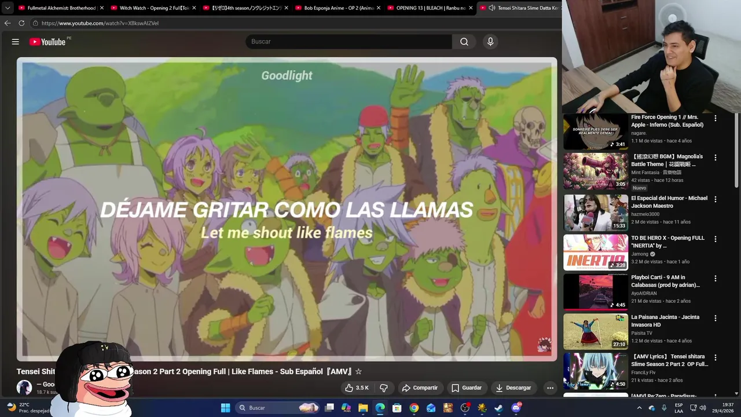Switch to the 4th season tab
Image resolution: width=741 pixels, height=417 pixels.
coord(246,8)
